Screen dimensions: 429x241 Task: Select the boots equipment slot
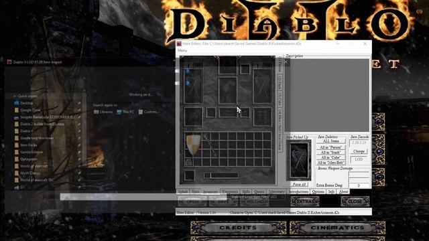(262, 116)
